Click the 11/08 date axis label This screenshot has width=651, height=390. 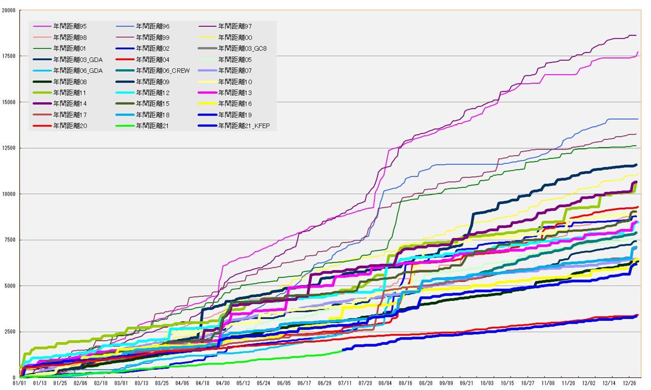[548, 382]
